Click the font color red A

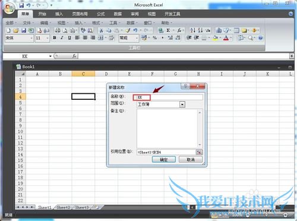(226, 38)
